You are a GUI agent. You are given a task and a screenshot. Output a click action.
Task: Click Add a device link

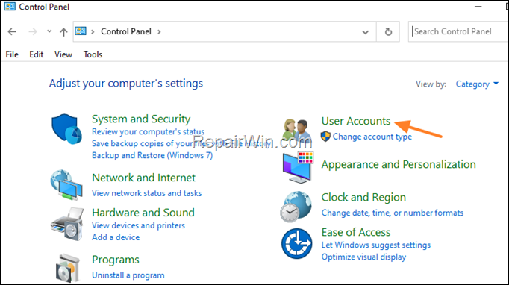coord(116,237)
